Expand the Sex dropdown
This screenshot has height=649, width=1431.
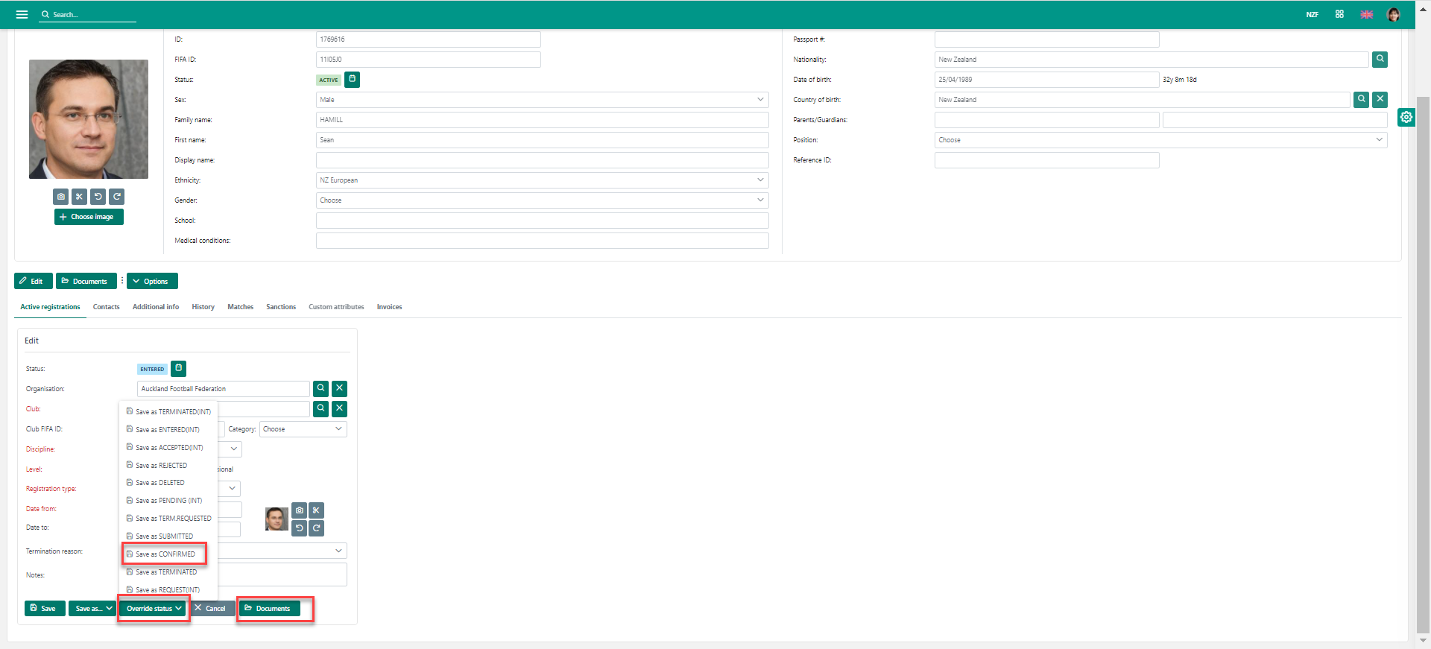(x=542, y=100)
